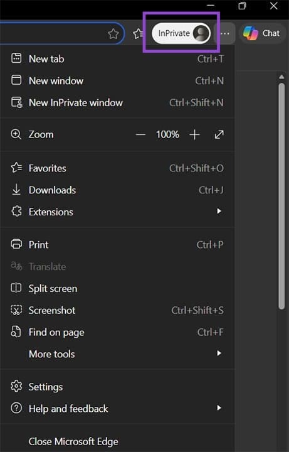Viewport: 289px width, 452px height.
Task: Click Close Microsoft Edge
Action: 117,441
